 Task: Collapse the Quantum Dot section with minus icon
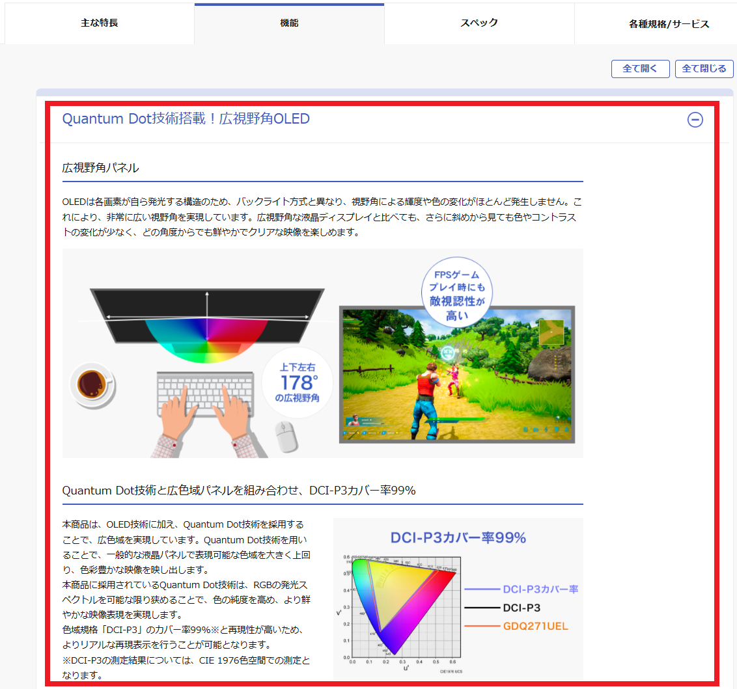[x=695, y=120]
